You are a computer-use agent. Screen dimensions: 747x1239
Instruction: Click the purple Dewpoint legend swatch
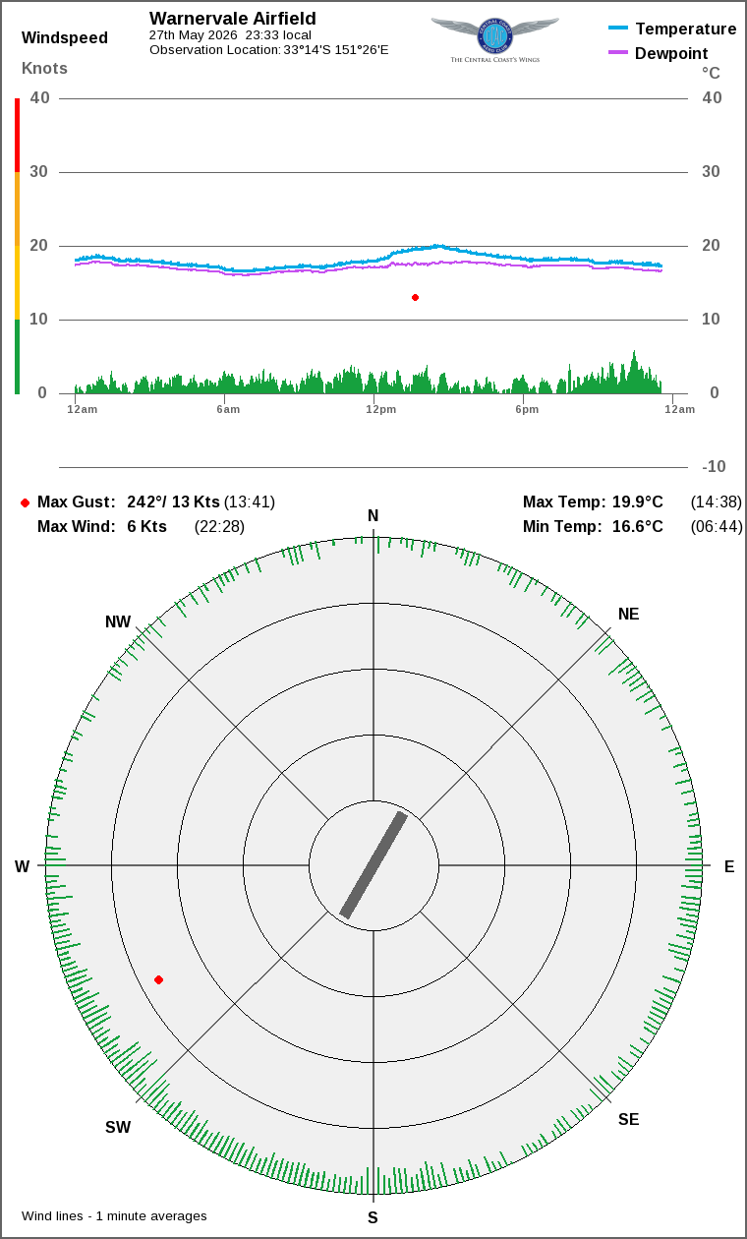(x=618, y=52)
